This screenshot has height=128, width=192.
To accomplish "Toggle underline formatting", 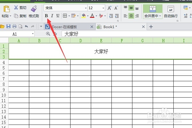I will (58, 16).
